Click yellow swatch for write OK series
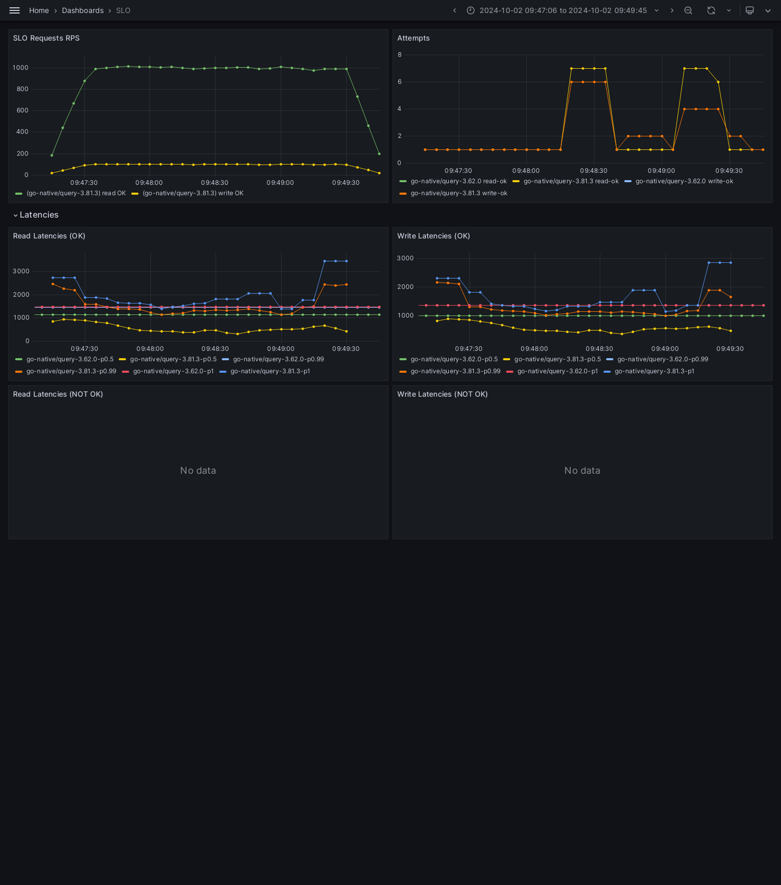The width and height of the screenshot is (781, 885). pyautogui.click(x=135, y=193)
